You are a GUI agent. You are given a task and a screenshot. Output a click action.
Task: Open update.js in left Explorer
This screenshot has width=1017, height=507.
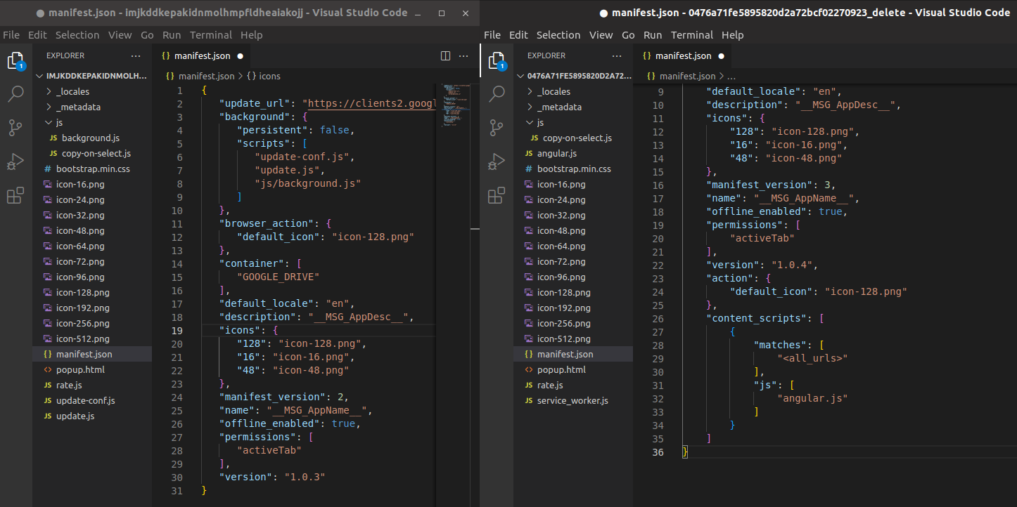pos(92,416)
